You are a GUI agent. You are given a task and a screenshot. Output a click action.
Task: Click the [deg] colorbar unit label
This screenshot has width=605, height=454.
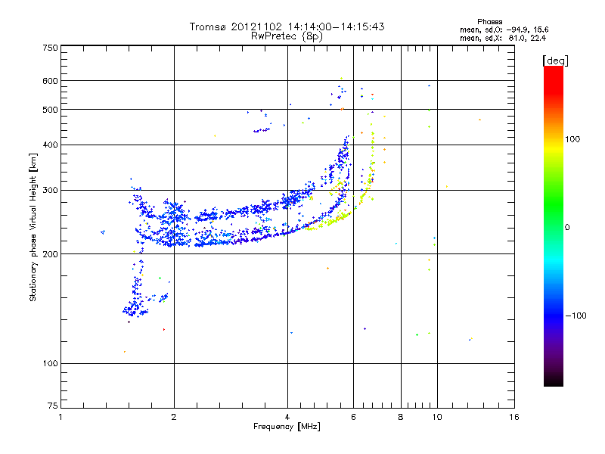point(554,60)
